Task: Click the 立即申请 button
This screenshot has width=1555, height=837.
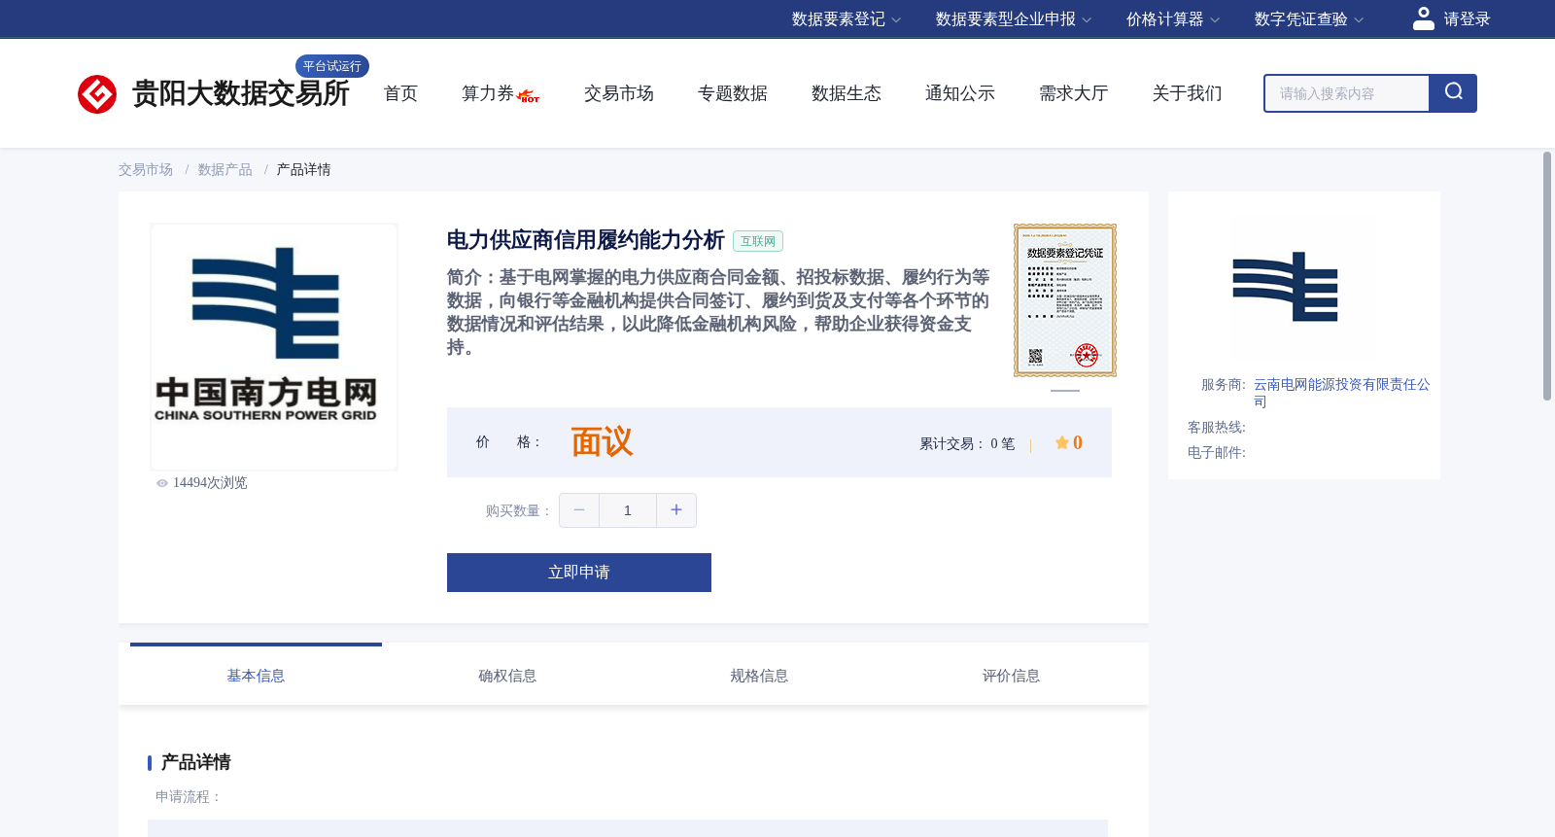Action: (x=579, y=573)
